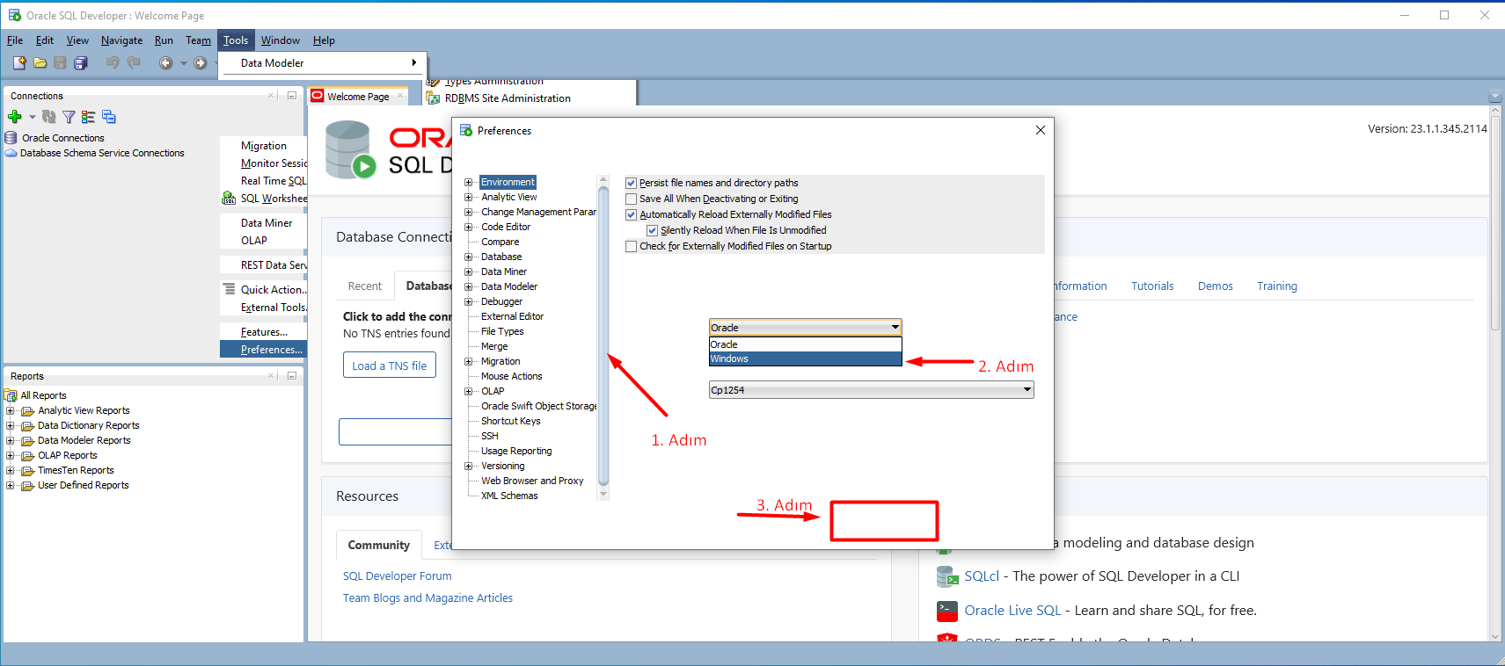Viewport: 1505px width, 666px height.
Task: Click the filter funnel icon in Connections
Action: pyautogui.click(x=69, y=117)
